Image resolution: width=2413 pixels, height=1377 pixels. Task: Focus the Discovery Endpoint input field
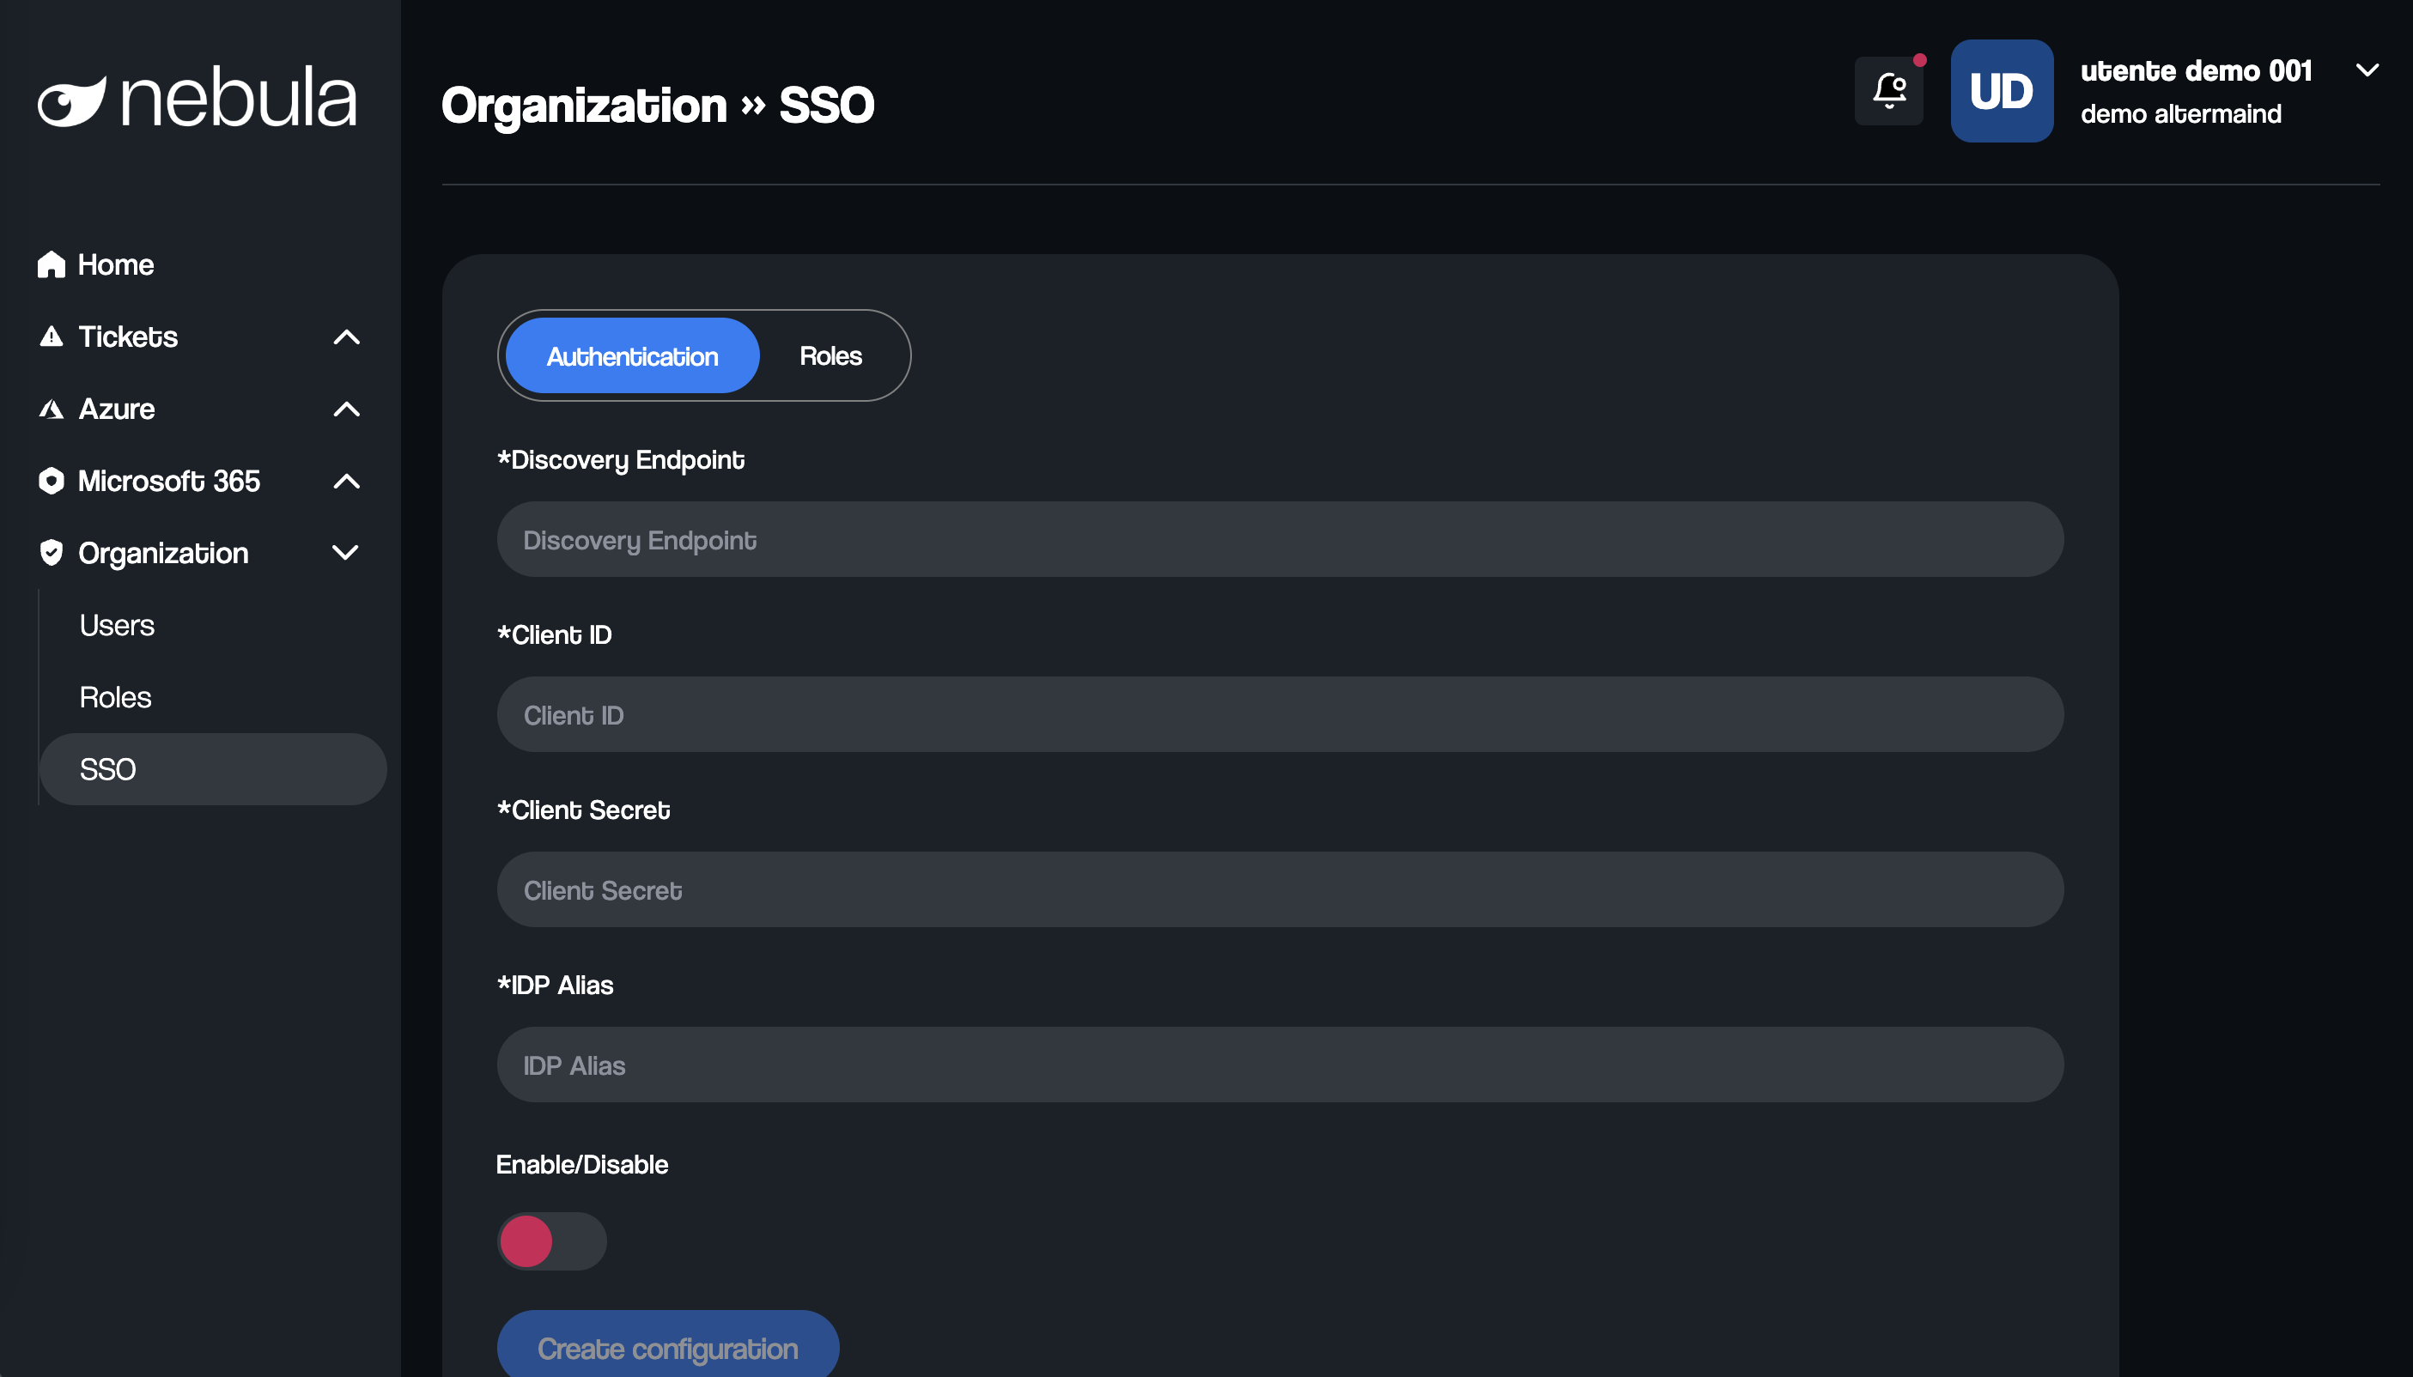pyautogui.click(x=1279, y=539)
